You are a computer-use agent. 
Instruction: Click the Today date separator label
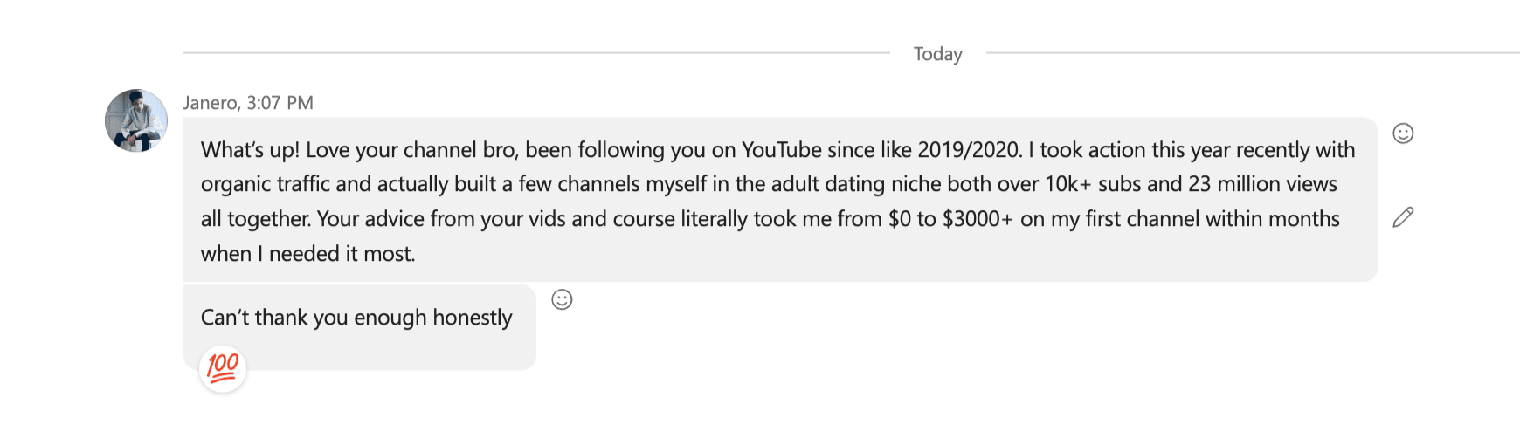click(937, 54)
